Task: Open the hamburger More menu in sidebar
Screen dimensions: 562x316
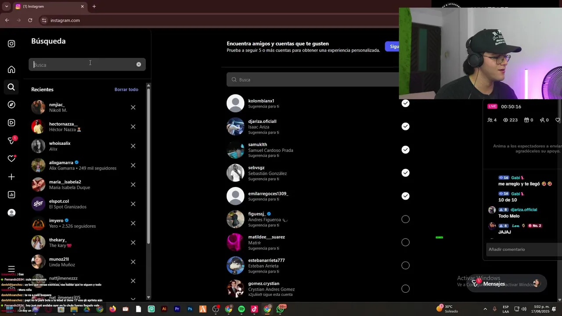Action: (11, 269)
